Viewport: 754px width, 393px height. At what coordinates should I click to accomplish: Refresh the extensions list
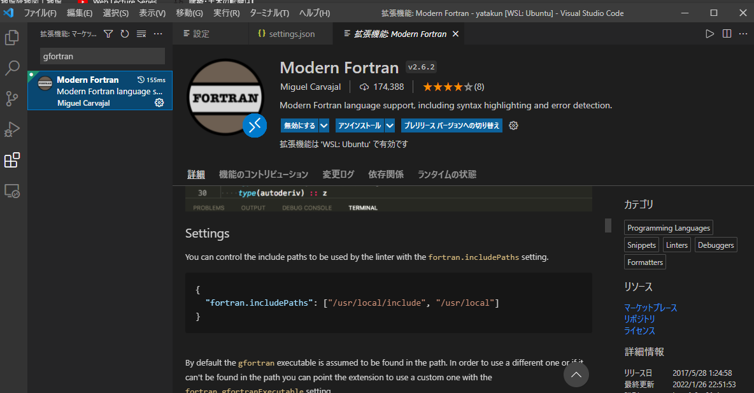point(124,32)
